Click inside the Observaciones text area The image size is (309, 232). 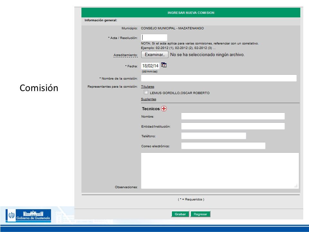tap(220, 171)
